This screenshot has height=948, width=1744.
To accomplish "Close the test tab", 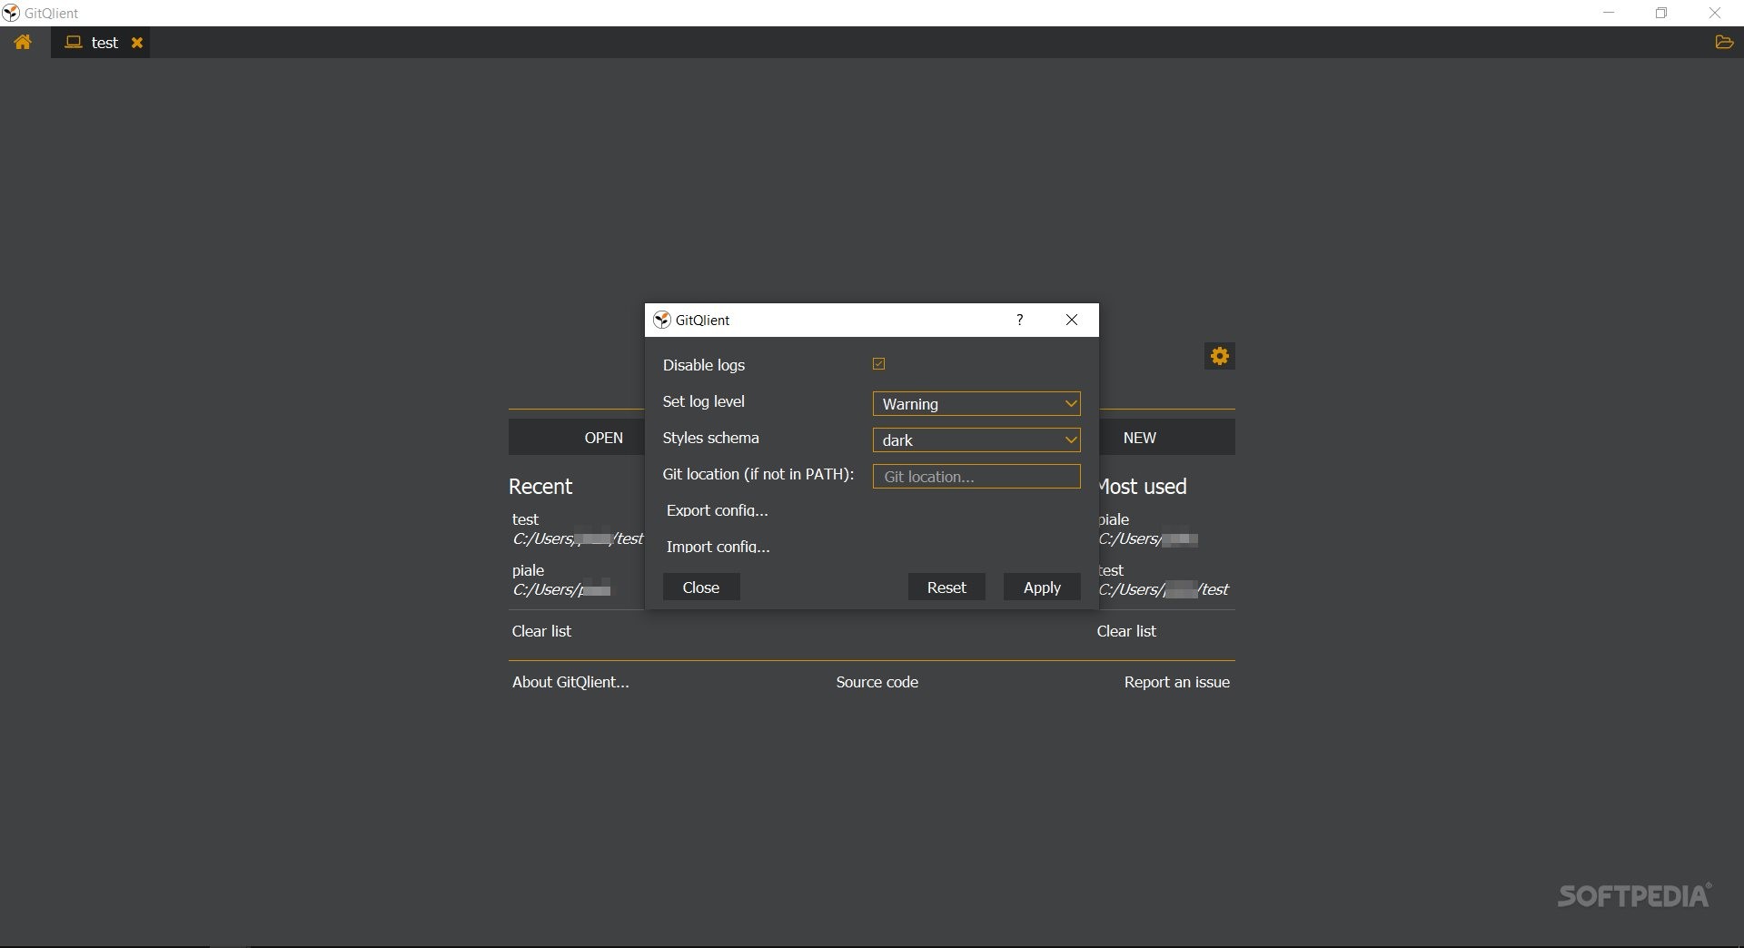I will pyautogui.click(x=137, y=43).
